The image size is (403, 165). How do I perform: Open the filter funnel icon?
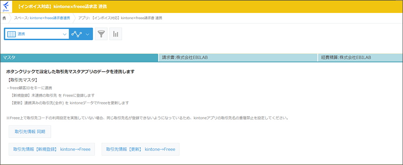point(101,34)
